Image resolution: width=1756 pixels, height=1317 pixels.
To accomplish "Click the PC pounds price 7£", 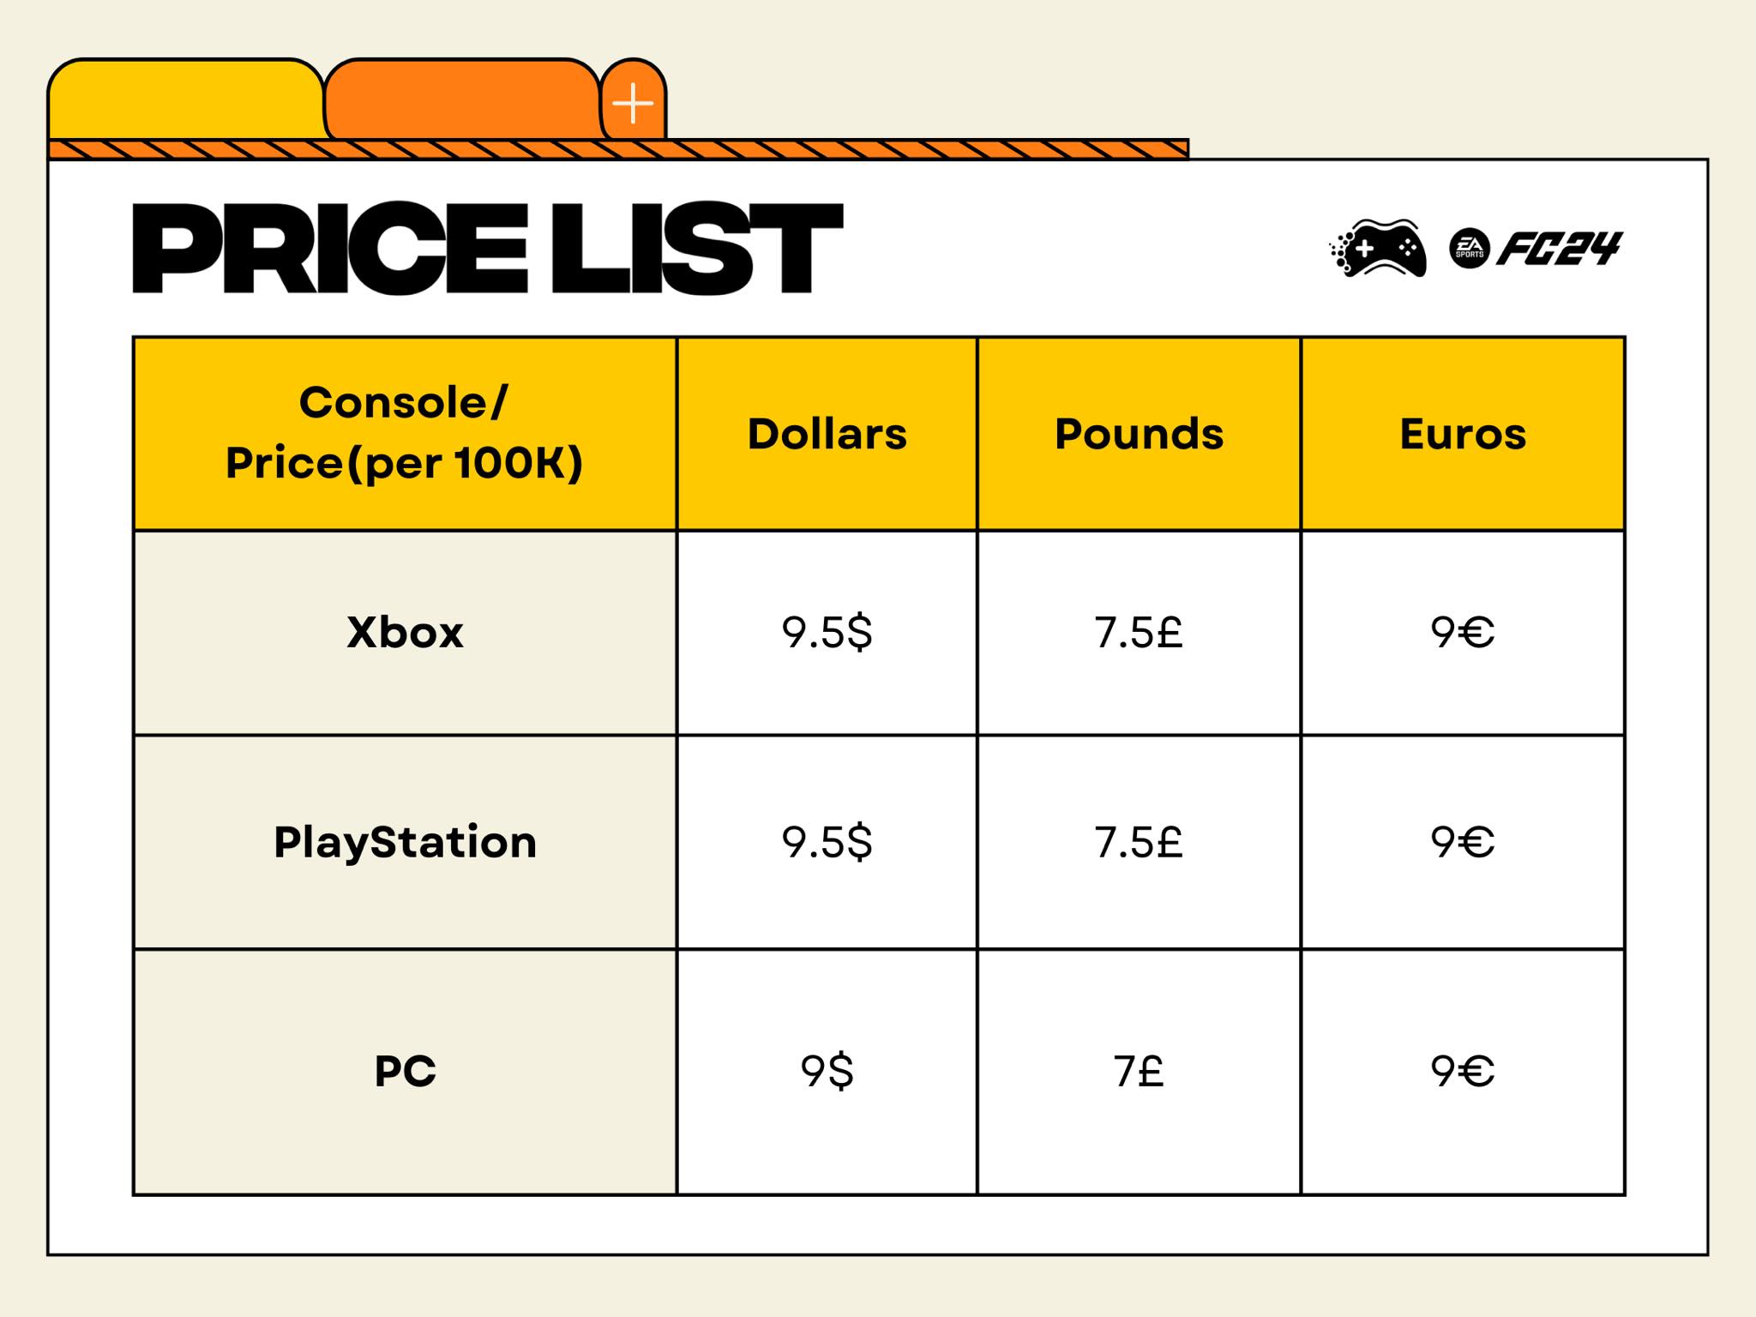I will click(1139, 1072).
